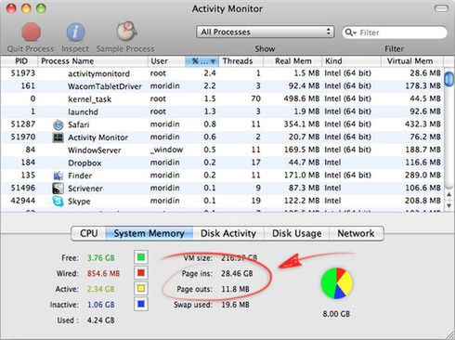Click the Page ins 28.46 GB value

coord(237,273)
